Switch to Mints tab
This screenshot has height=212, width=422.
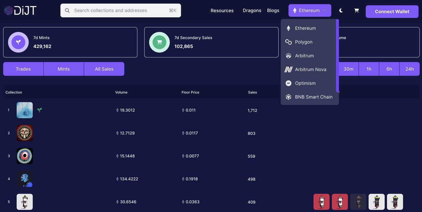pos(64,69)
